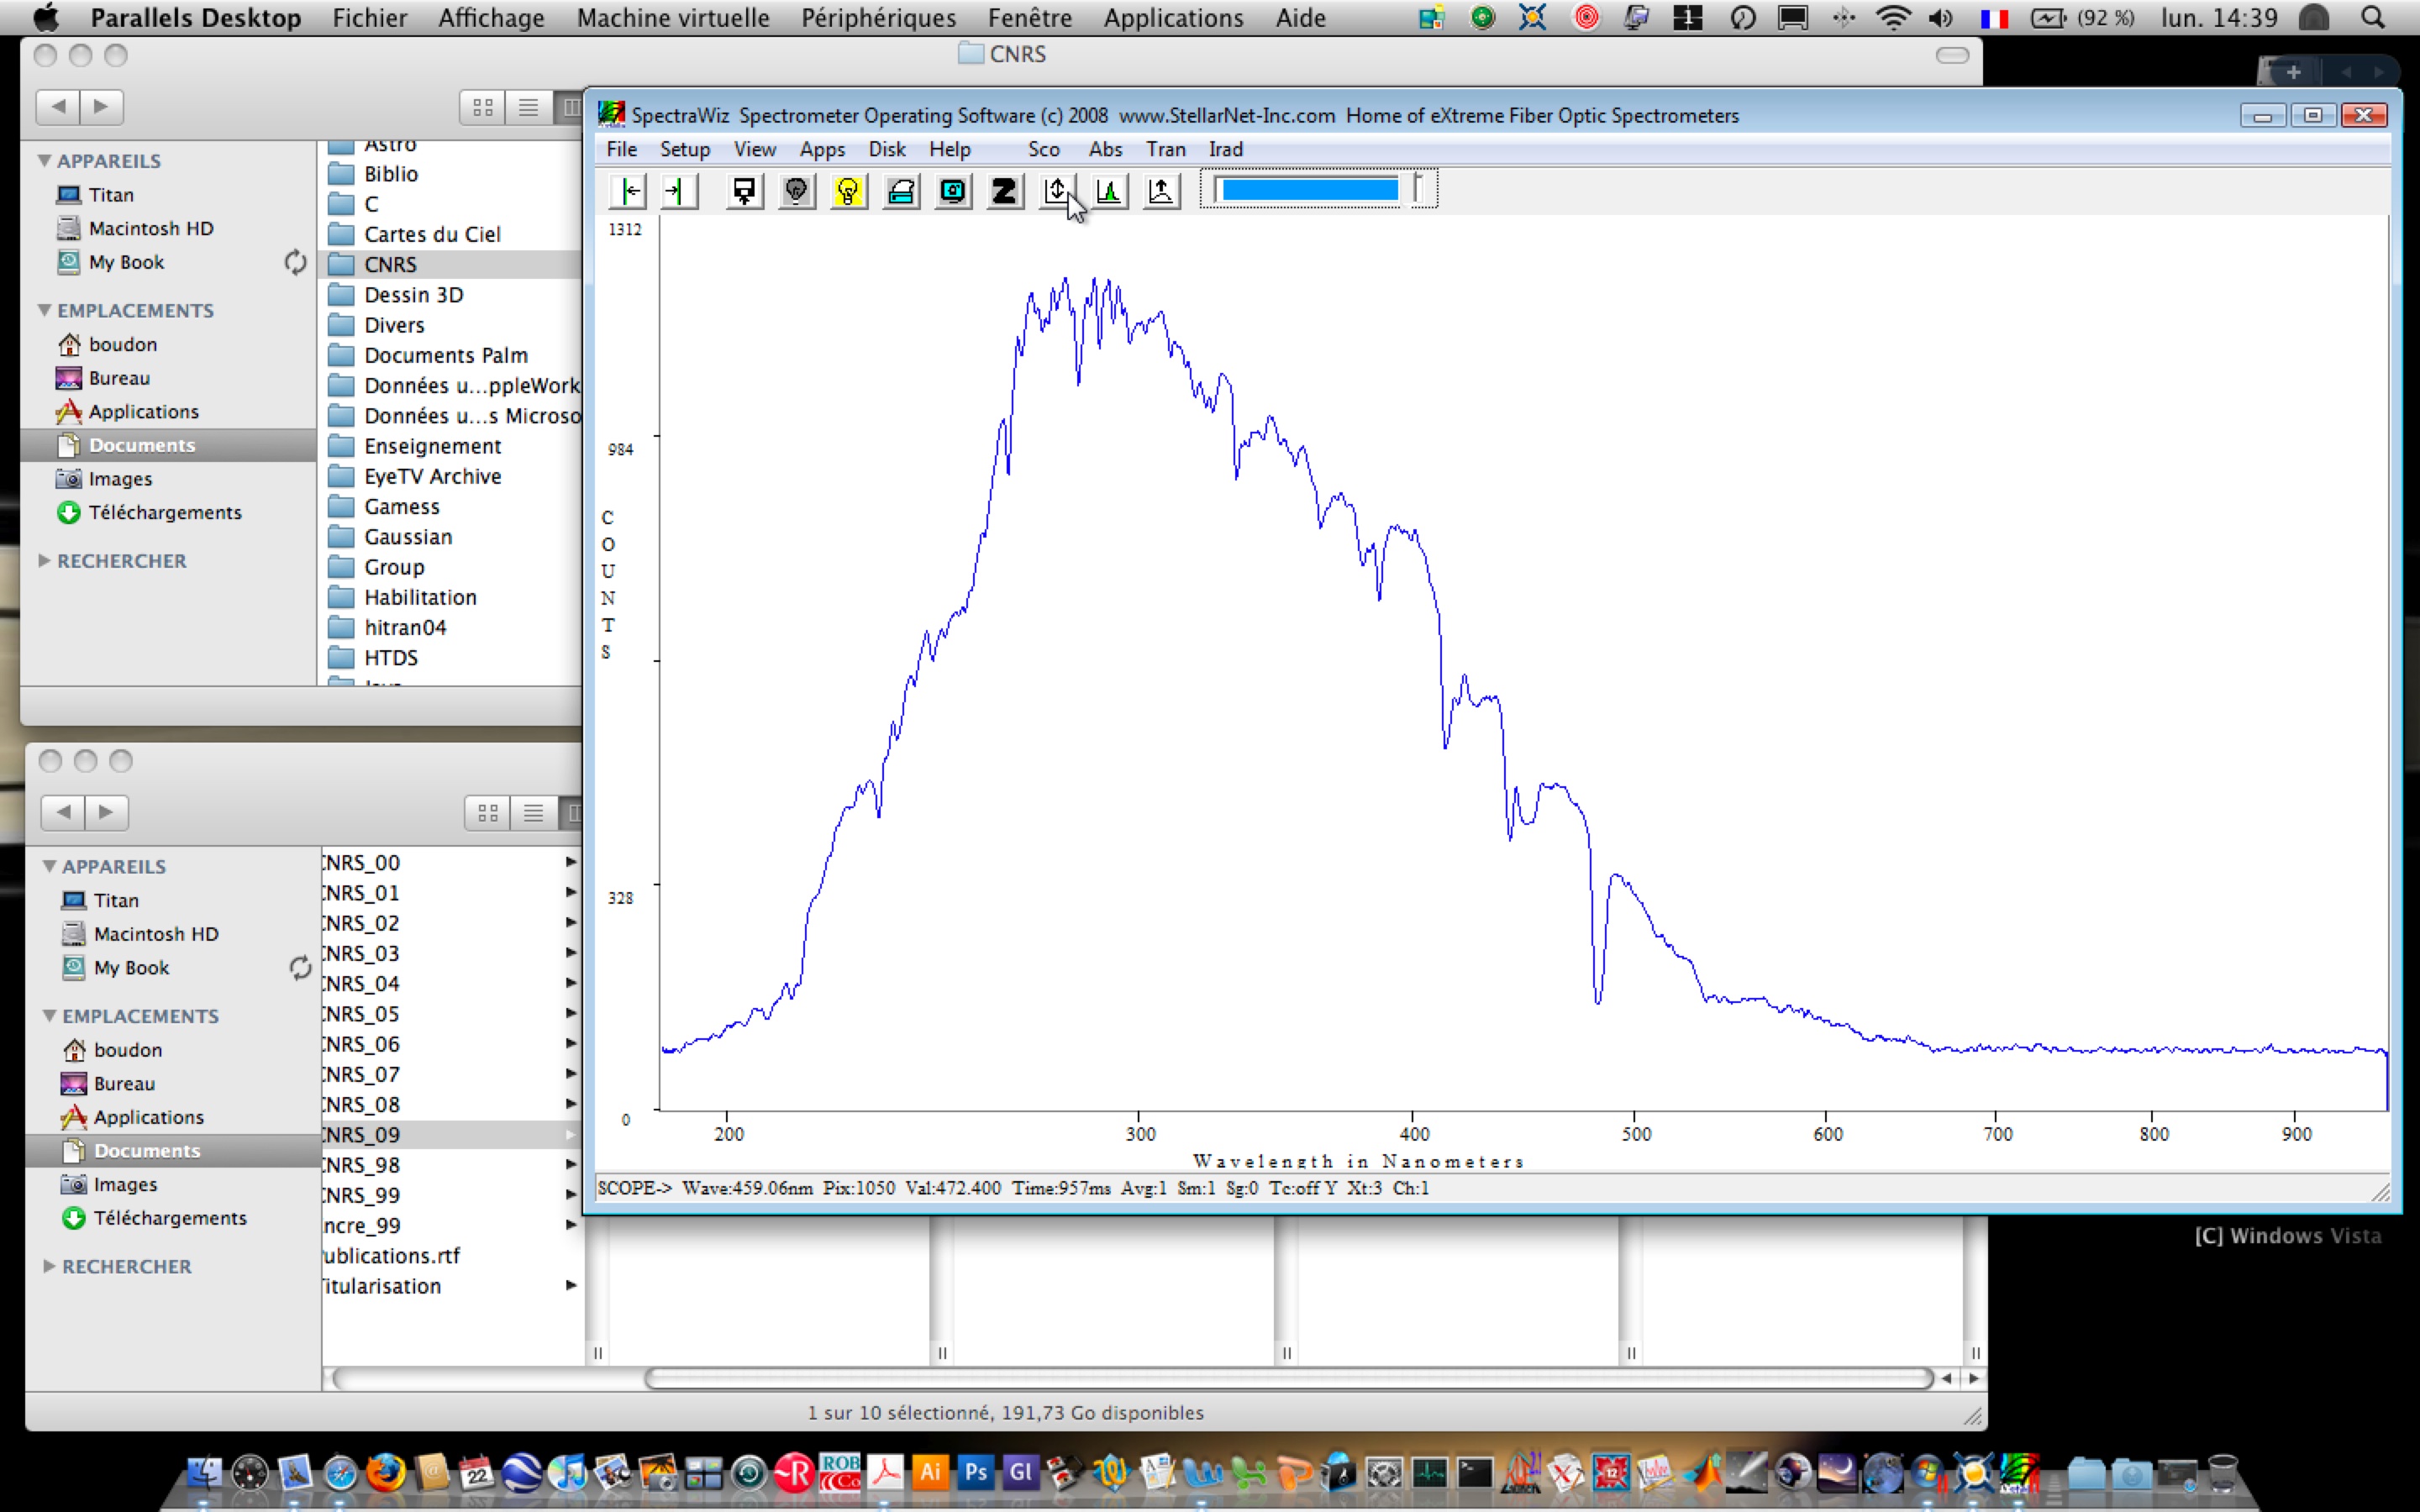Collapse the top APPAREILS sidebar section

pyautogui.click(x=45, y=160)
